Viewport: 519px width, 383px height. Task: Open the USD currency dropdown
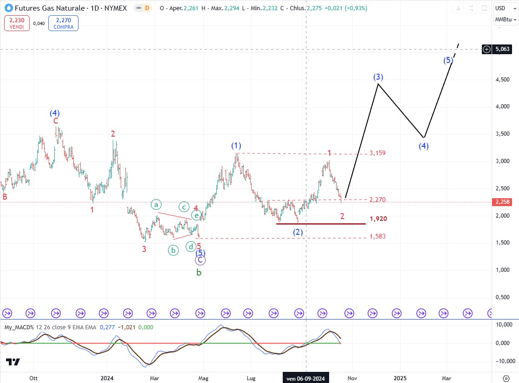coord(505,8)
